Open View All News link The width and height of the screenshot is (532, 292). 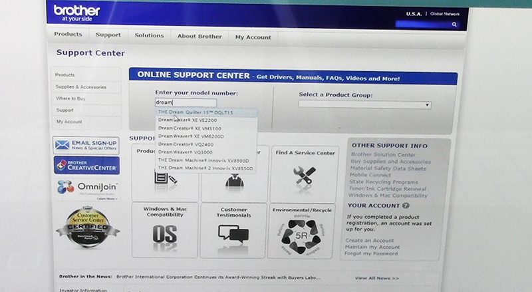click(x=376, y=278)
